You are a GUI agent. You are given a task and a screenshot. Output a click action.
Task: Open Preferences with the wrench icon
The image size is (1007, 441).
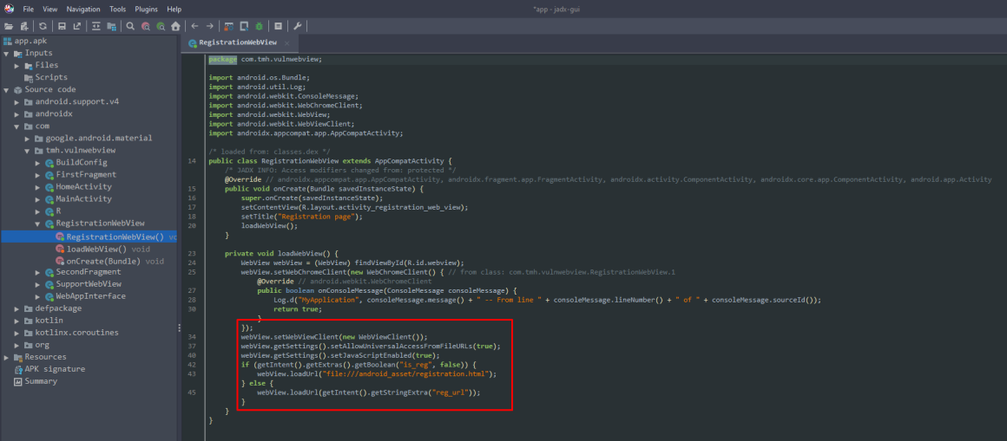(298, 26)
